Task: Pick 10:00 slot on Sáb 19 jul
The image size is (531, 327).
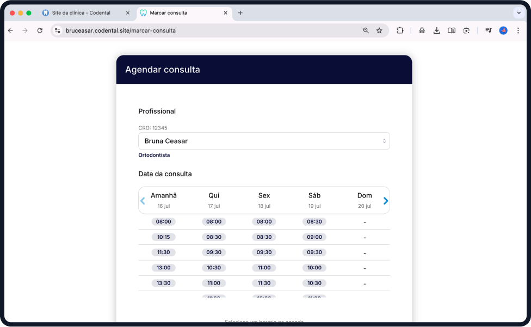Action: point(314,268)
